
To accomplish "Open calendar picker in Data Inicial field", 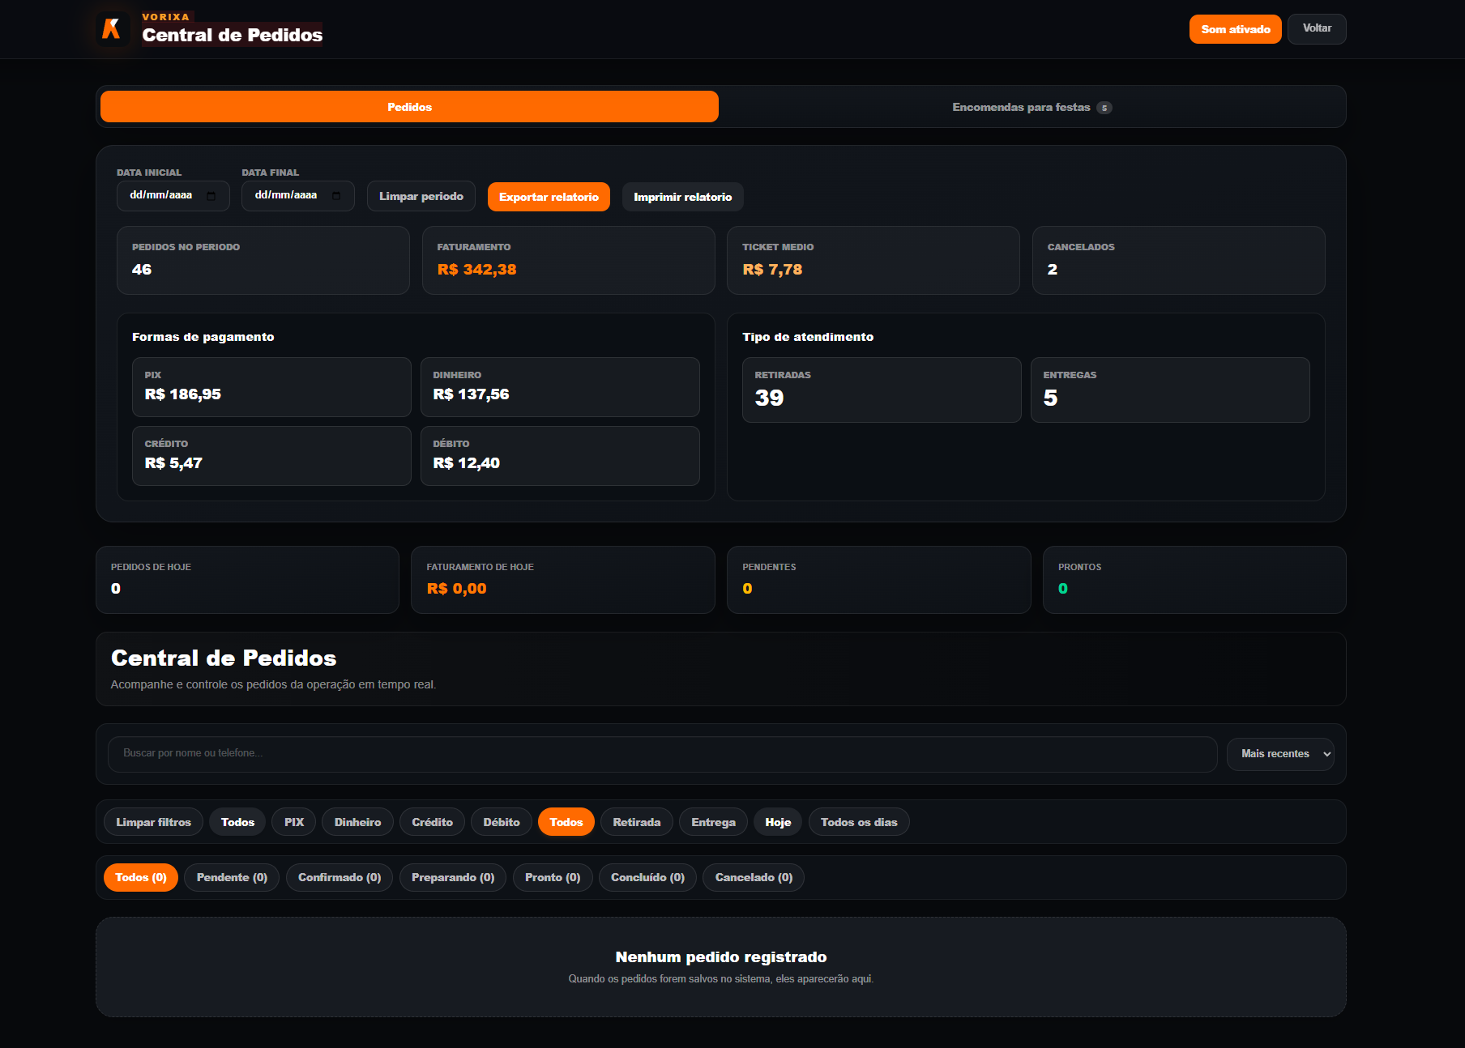I will [x=211, y=196].
